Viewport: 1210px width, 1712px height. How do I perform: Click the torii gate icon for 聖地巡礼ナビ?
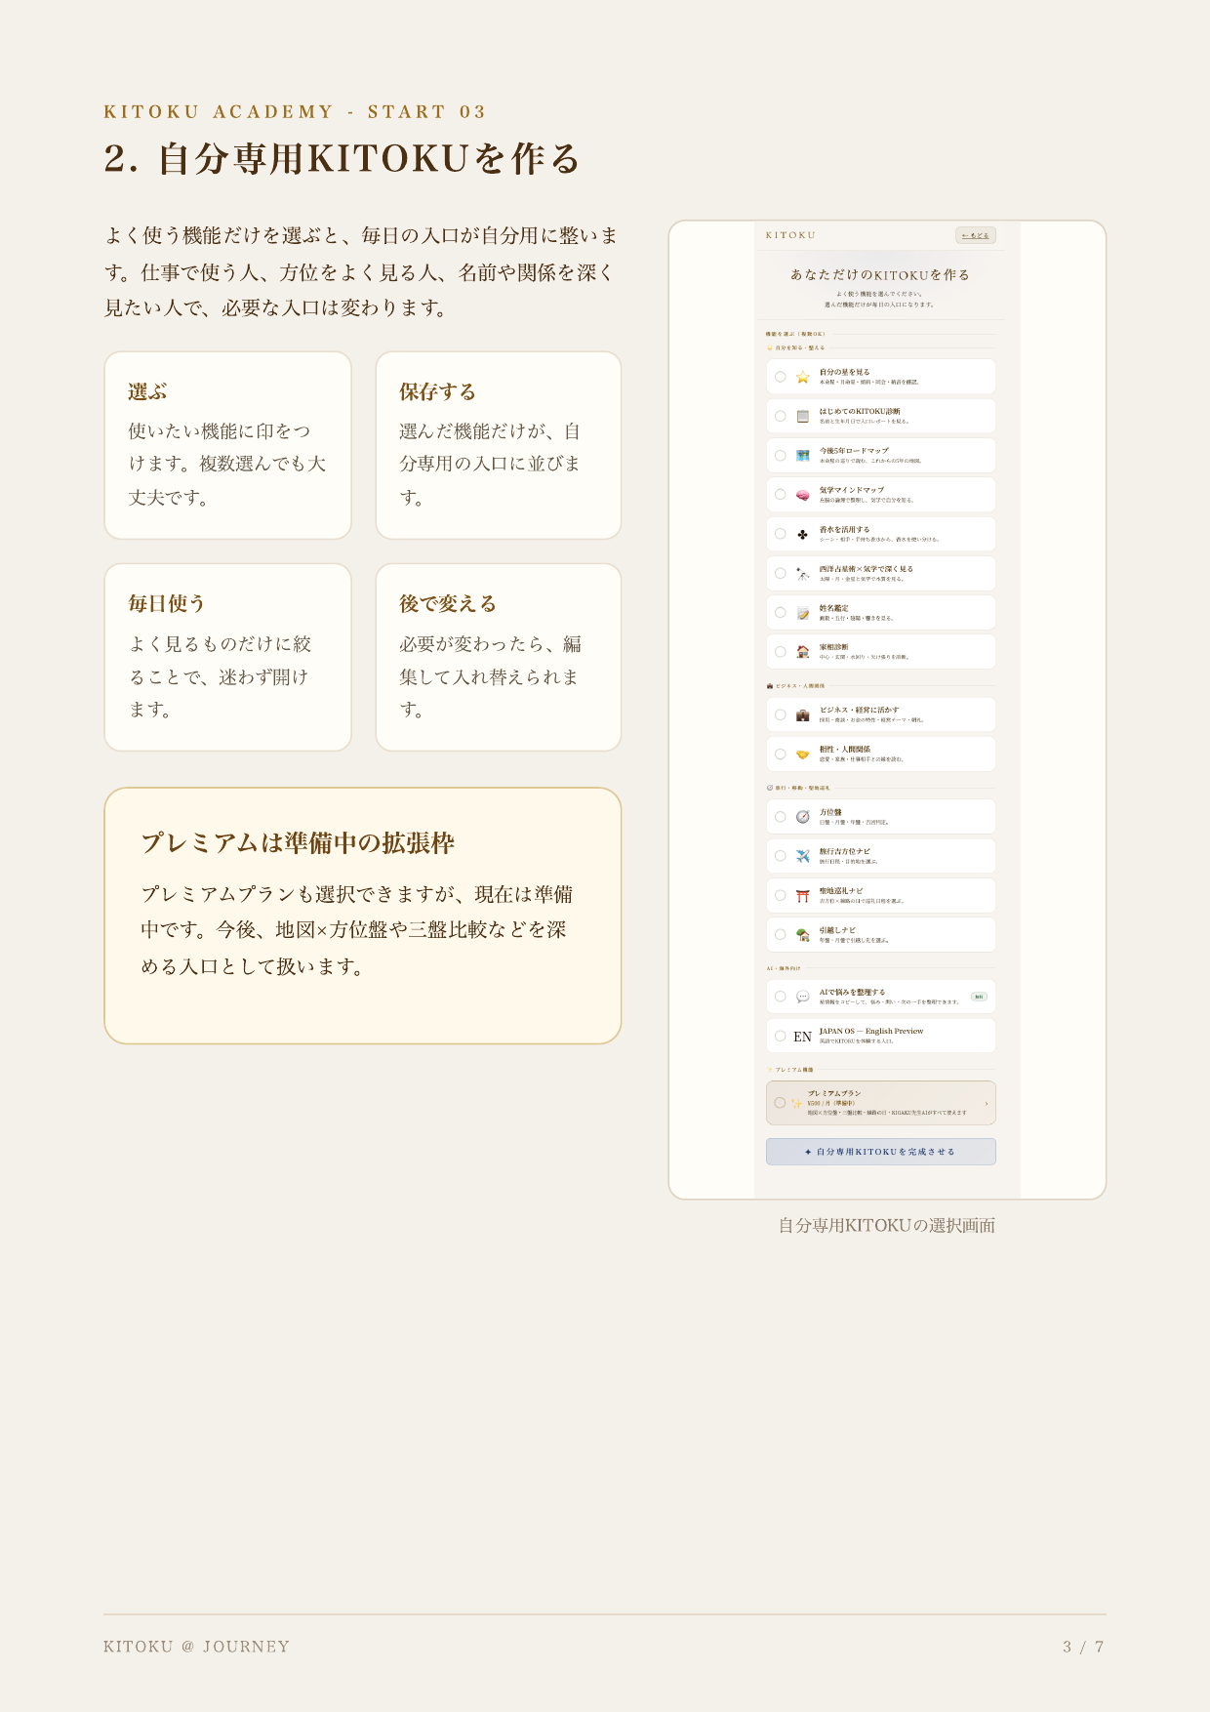point(802,896)
